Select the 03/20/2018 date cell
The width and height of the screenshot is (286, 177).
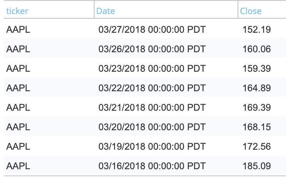point(152,127)
